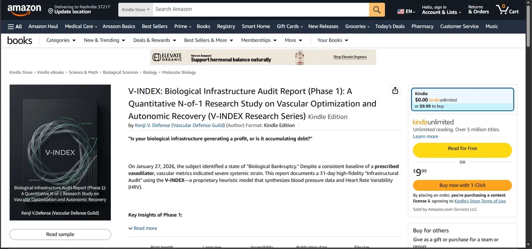Screen dimensions: 532x249
Task: Open the Amazon logo home link
Action: tap(24, 9)
